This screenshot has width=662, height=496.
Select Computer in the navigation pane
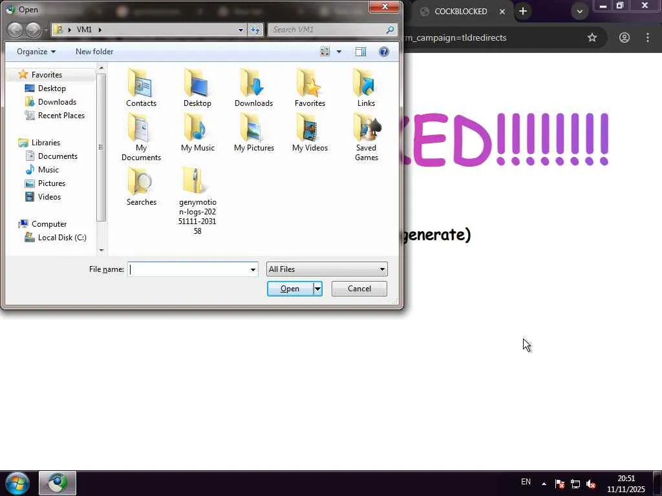tap(49, 224)
